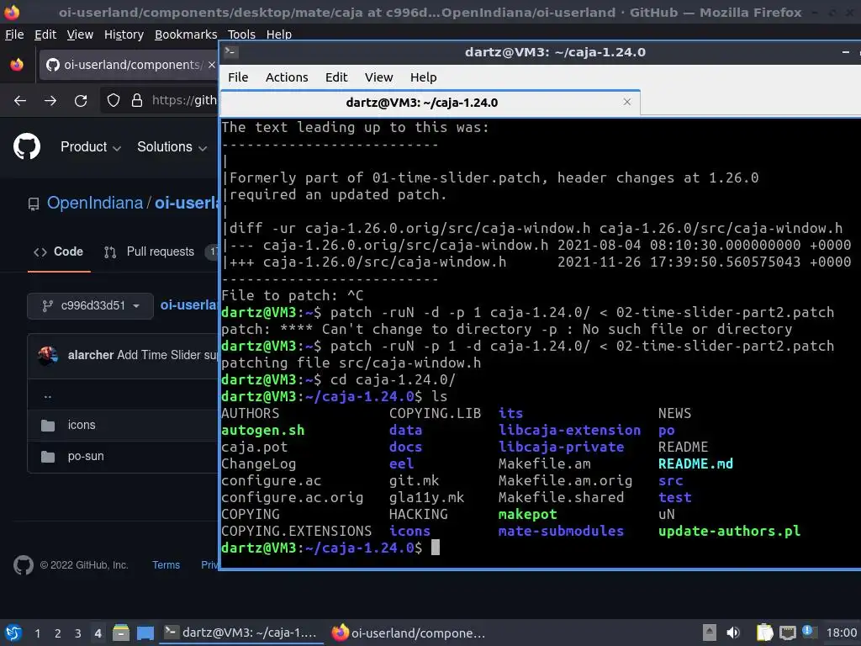Open the file manager from the taskbar
This screenshot has height=646, width=861.
pos(121,633)
